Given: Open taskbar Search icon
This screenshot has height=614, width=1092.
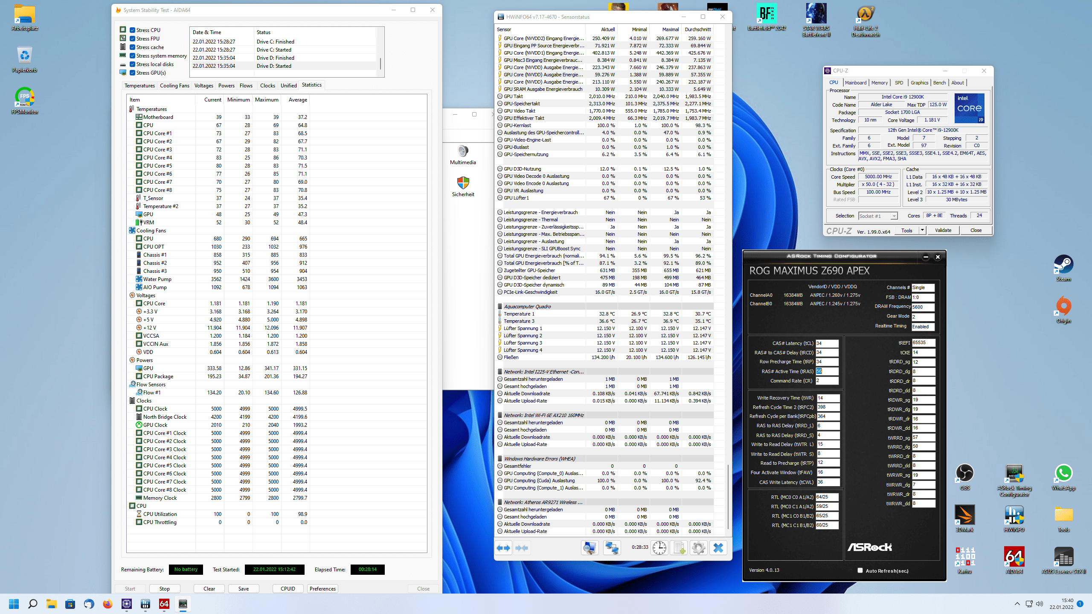Looking at the screenshot, I should click(33, 604).
